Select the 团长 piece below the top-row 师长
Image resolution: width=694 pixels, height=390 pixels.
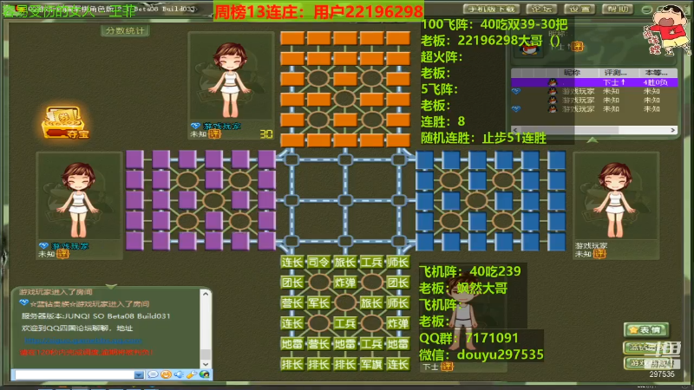(398, 283)
